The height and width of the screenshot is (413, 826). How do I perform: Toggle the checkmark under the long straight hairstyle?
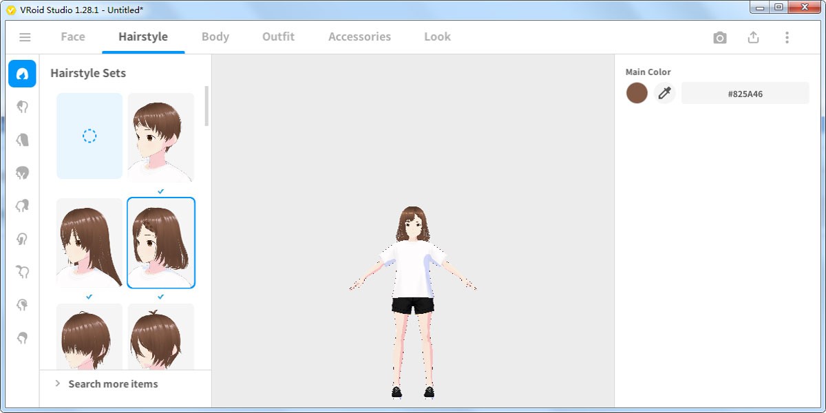(89, 297)
